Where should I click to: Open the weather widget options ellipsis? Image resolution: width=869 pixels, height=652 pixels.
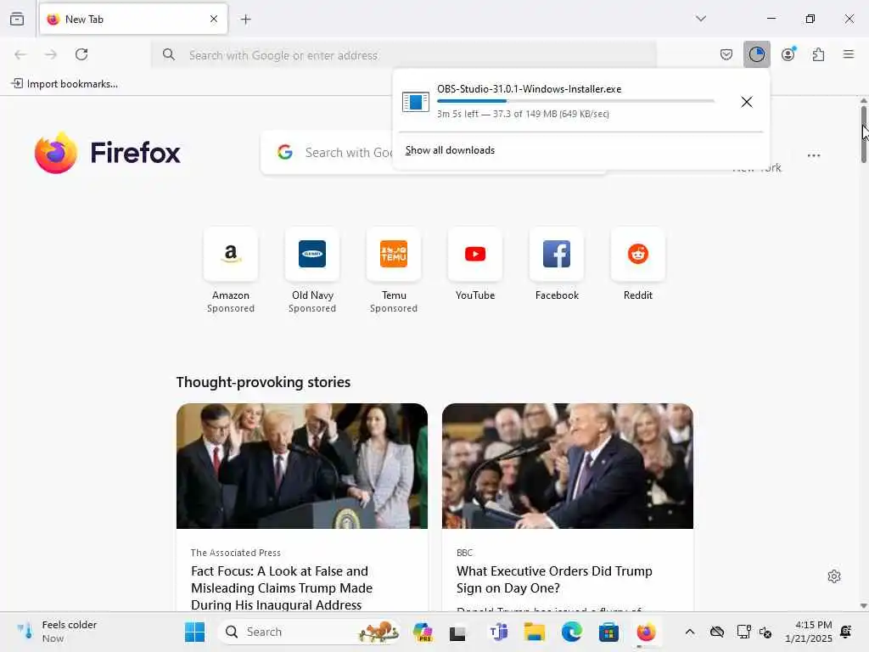coord(814,156)
